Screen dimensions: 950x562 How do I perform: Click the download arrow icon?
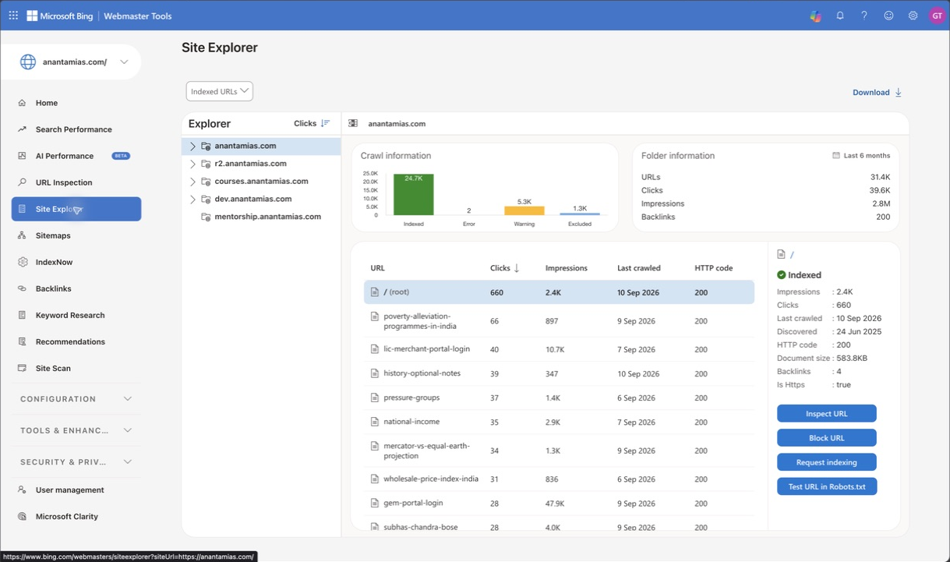pyautogui.click(x=898, y=92)
